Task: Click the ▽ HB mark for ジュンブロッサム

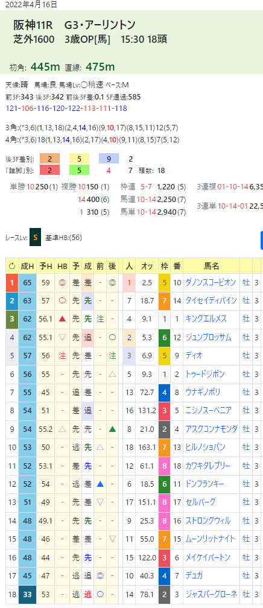Action: (62, 337)
